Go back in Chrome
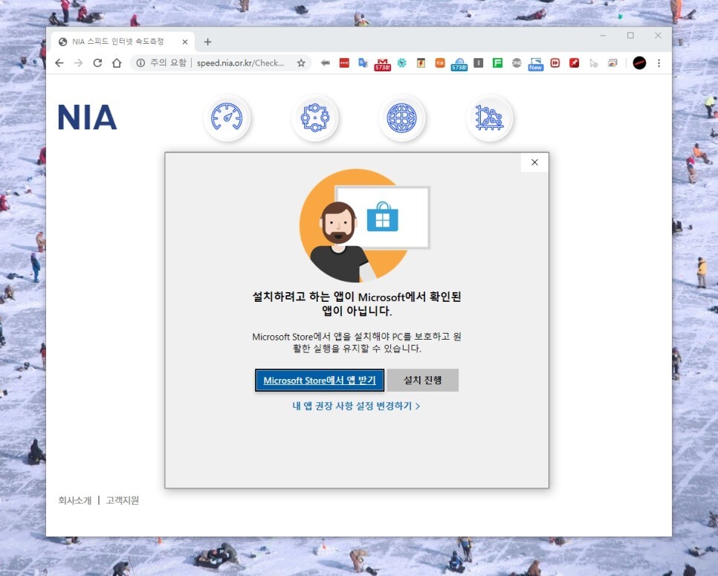The width and height of the screenshot is (718, 576). pyautogui.click(x=59, y=63)
